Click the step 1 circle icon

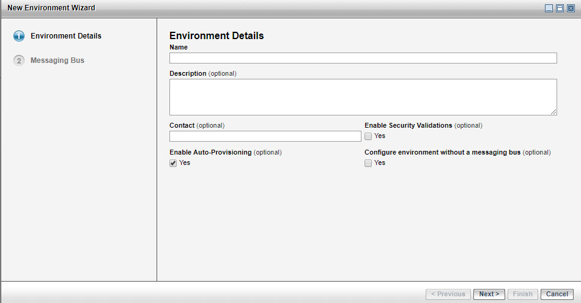(x=19, y=36)
